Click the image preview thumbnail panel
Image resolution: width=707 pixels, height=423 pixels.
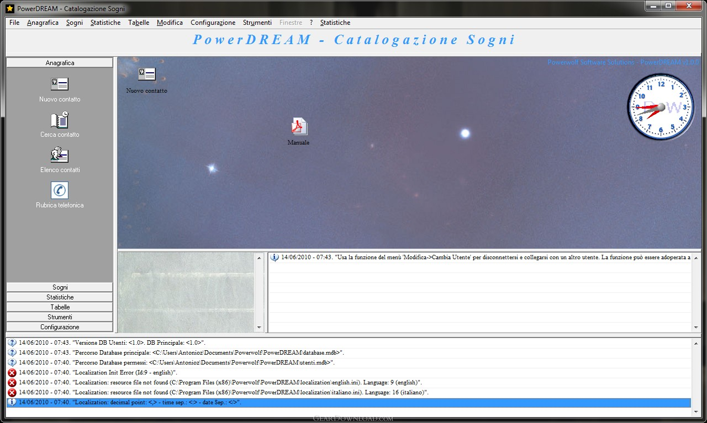click(x=186, y=293)
